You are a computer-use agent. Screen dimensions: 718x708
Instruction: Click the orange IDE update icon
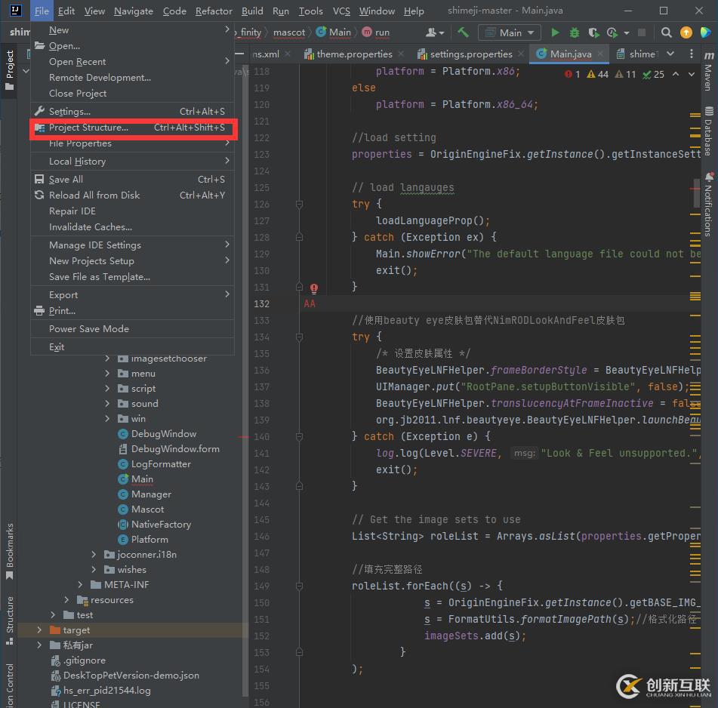pos(686,32)
